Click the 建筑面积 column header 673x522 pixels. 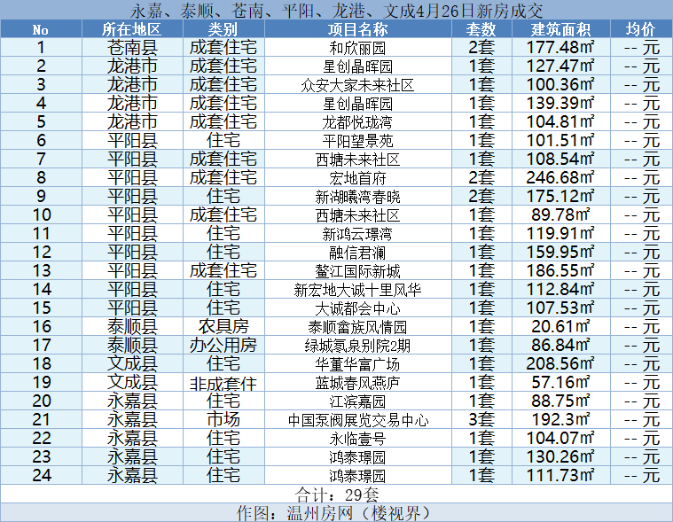(x=560, y=29)
